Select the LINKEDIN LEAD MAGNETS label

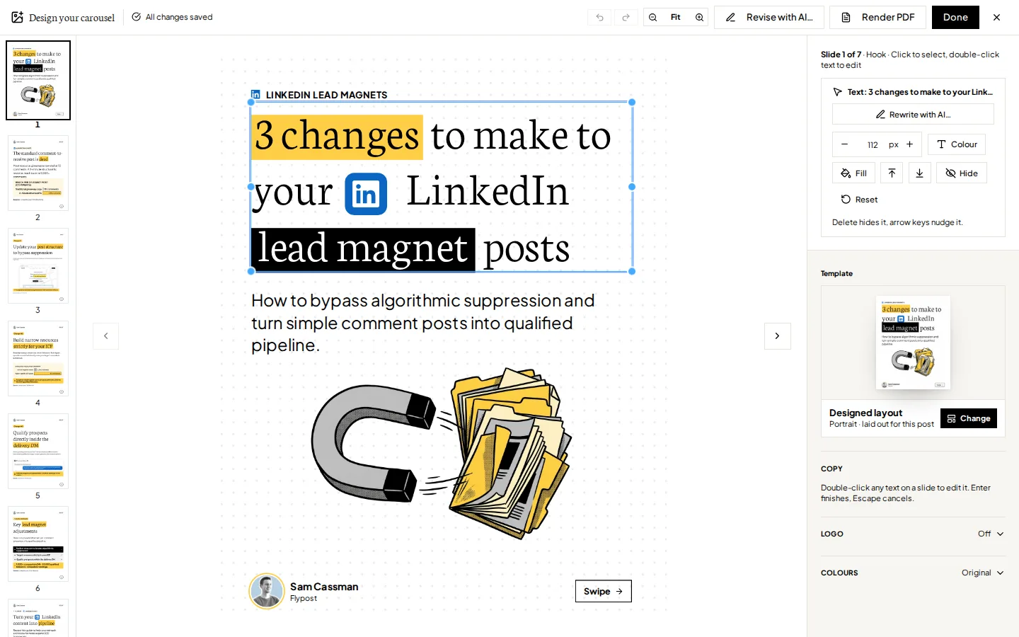(x=327, y=95)
